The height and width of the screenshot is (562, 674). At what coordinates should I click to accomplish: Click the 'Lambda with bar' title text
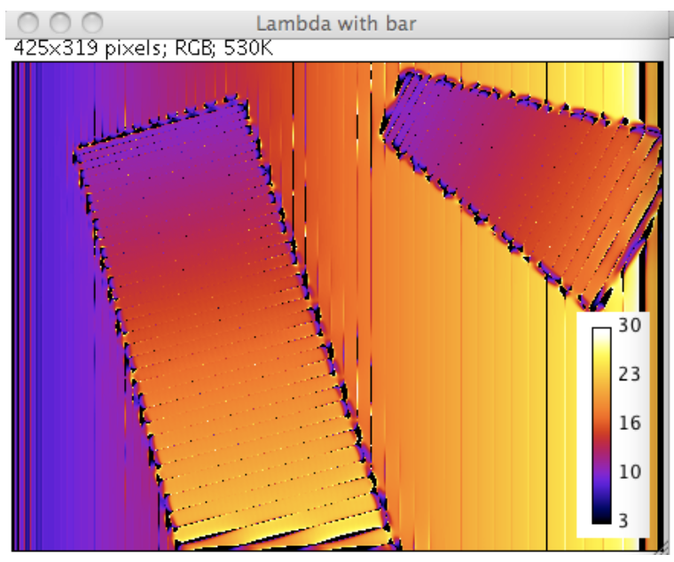click(336, 21)
